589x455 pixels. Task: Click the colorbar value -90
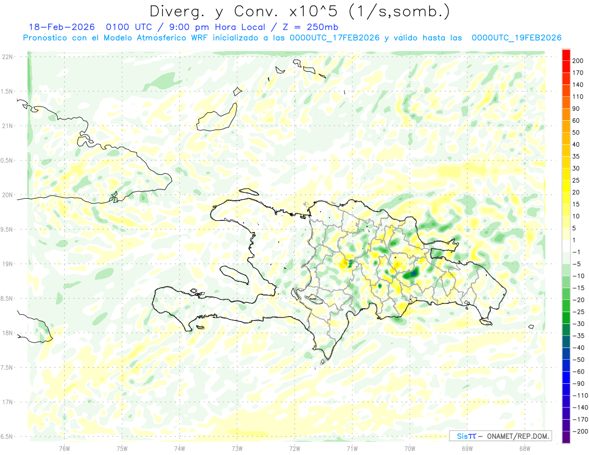[x=578, y=383]
